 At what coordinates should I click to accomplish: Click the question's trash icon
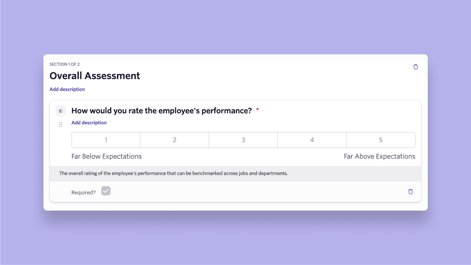[x=410, y=192]
